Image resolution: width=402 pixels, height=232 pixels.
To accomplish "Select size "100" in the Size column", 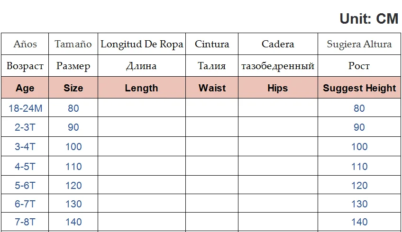I will click(73, 147).
